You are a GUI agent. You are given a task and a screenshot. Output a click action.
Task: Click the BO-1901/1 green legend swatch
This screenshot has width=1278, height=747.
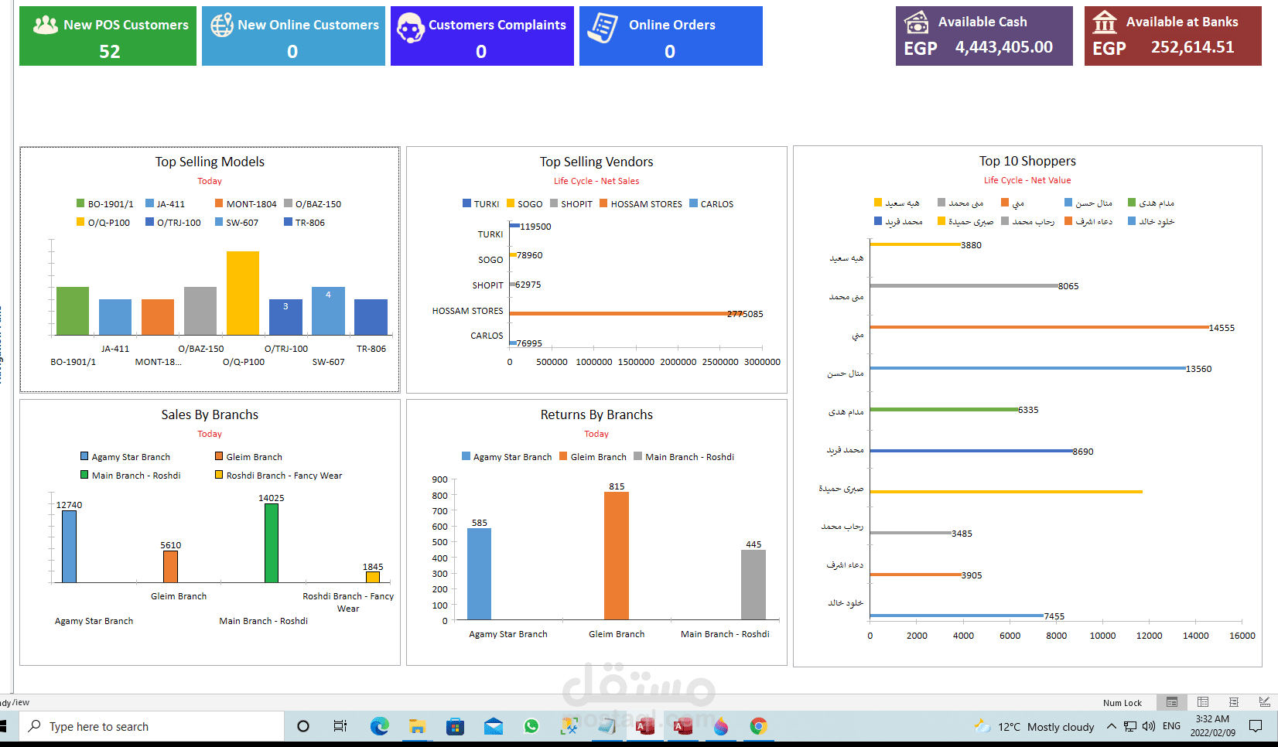(80, 203)
